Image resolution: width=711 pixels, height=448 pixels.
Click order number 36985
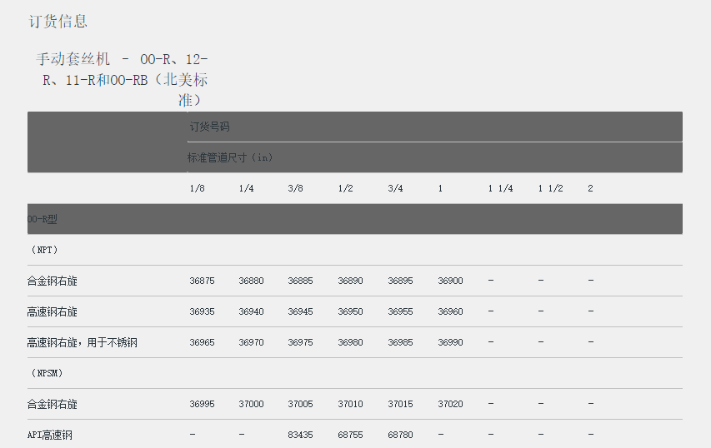tap(400, 343)
